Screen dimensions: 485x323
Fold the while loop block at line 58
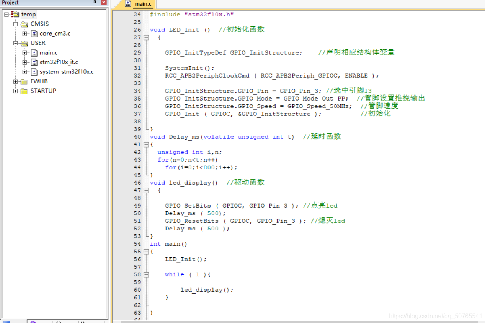point(146,274)
